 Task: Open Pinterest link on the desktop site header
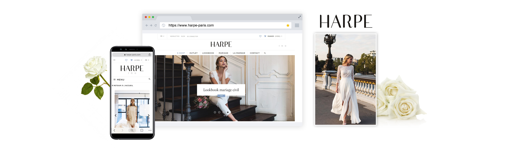pos(286,46)
